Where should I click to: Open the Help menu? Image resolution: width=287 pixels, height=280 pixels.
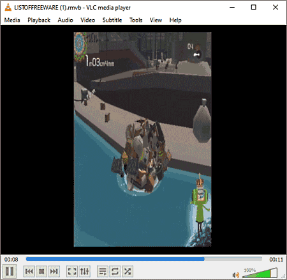coord(175,20)
